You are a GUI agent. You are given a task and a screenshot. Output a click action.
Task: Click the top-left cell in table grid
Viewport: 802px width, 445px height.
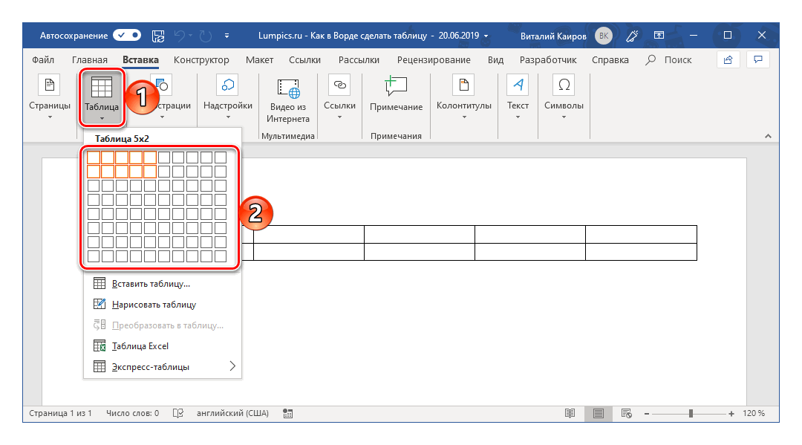94,157
